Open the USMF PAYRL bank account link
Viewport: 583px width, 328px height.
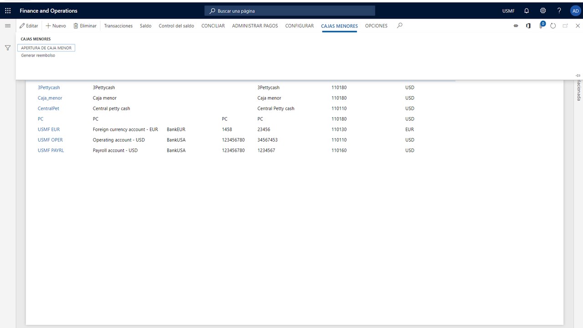tap(51, 150)
